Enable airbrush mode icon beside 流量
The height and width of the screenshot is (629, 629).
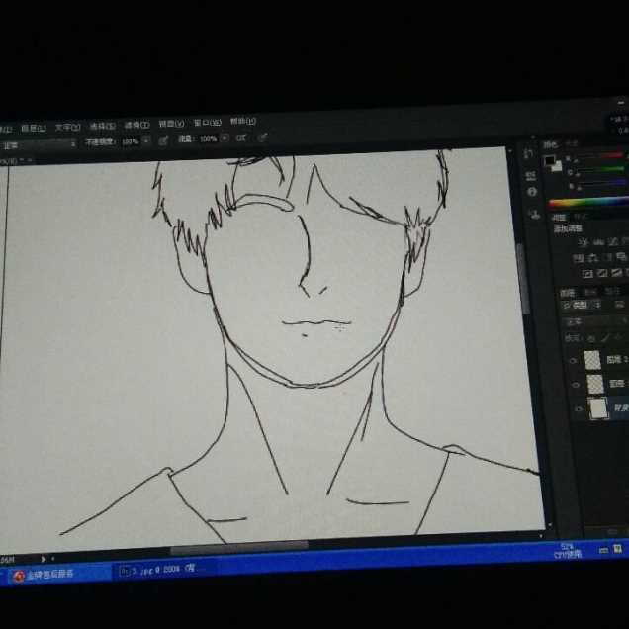(x=241, y=138)
